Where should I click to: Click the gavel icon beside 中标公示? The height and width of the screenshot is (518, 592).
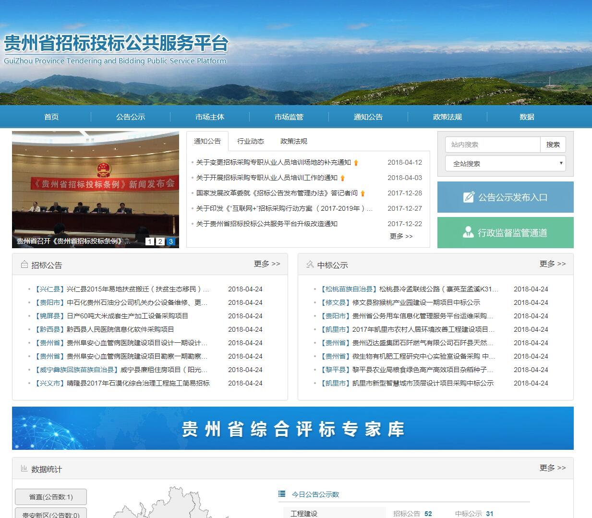coord(310,265)
